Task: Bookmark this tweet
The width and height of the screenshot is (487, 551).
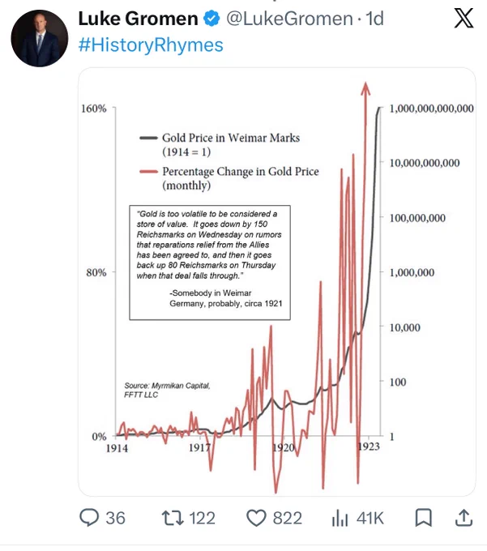Action: pos(424,518)
